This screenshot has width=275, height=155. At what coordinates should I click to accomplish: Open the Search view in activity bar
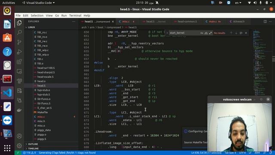(19, 32)
